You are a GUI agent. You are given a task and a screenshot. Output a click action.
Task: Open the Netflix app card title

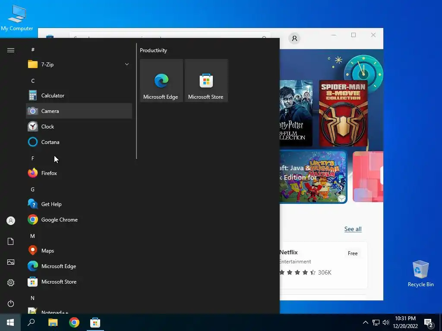pyautogui.click(x=289, y=252)
